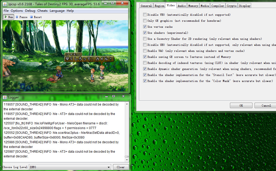Viewport: 276px width, 171px height.
Task: Pause emulation in the Jpcsp toolbar
Action: pos(21,17)
